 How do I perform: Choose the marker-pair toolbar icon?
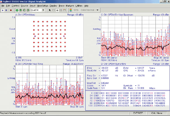65,10
